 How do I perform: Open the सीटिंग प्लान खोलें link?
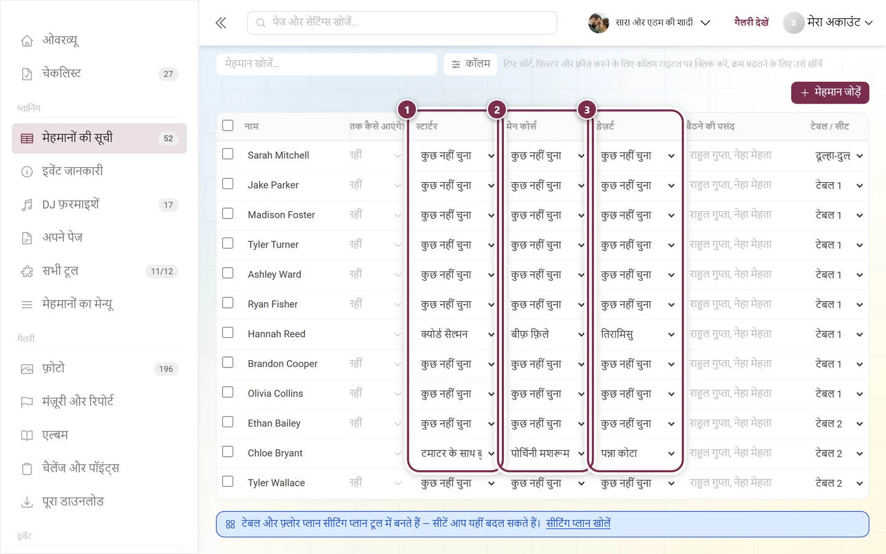578,524
